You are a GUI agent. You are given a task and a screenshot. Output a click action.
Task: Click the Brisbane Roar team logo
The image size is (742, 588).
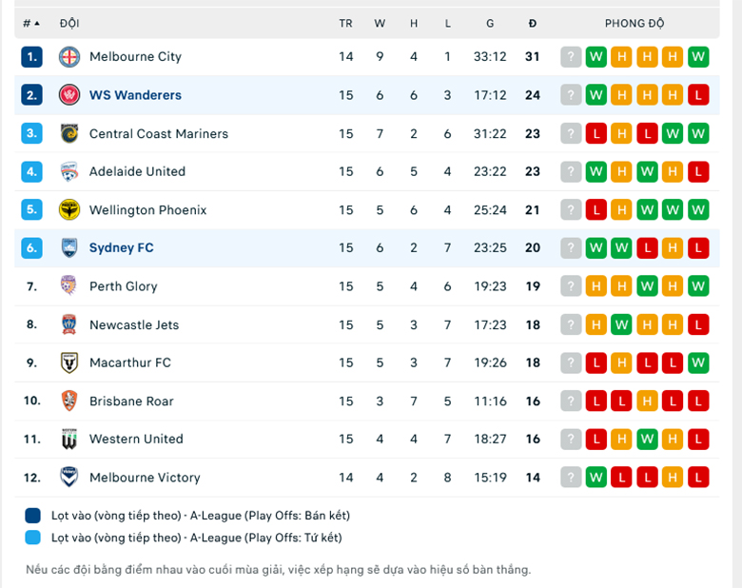coord(68,401)
